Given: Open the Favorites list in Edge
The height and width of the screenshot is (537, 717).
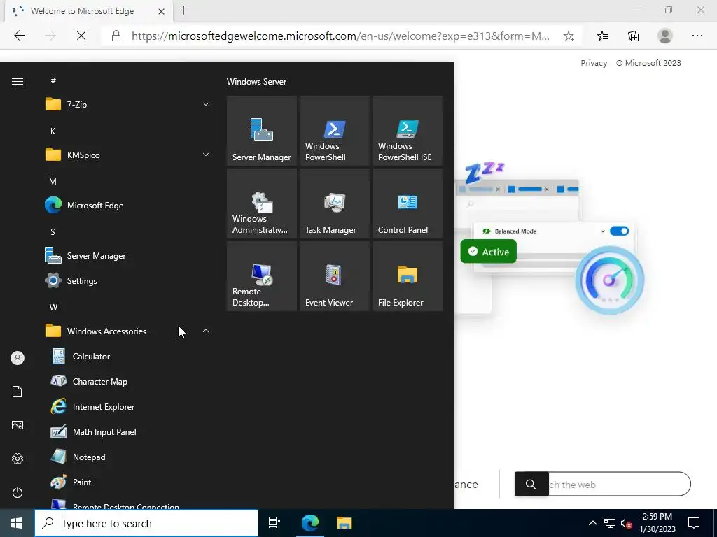Looking at the screenshot, I should click(603, 36).
